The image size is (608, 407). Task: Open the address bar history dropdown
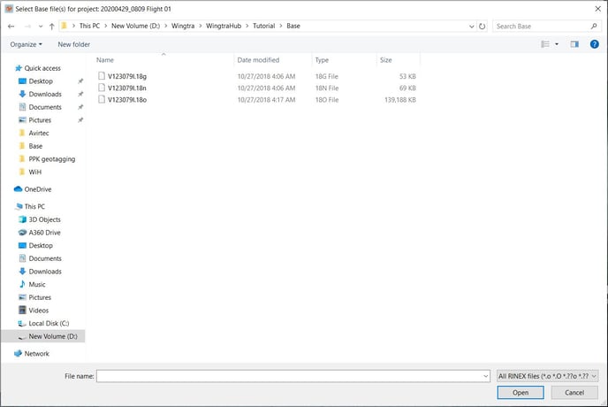[x=470, y=27]
